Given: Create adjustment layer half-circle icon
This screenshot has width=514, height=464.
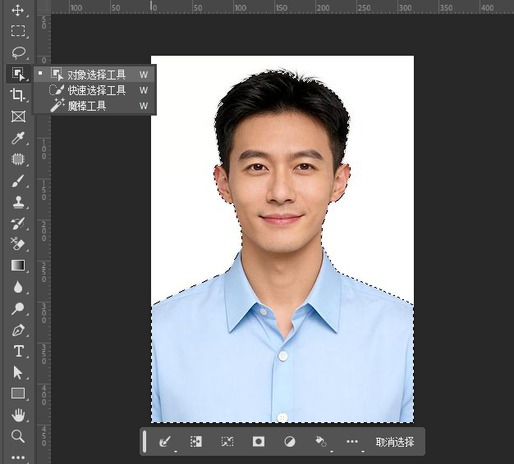Looking at the screenshot, I should click(x=290, y=442).
